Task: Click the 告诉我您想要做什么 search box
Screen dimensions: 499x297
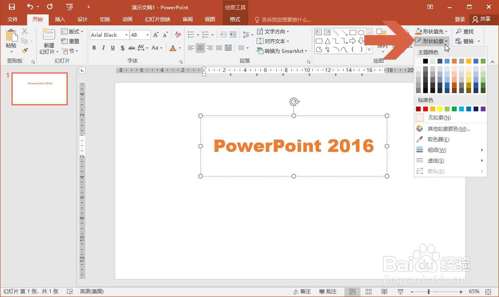Action: tap(283, 20)
